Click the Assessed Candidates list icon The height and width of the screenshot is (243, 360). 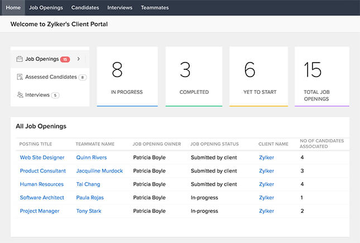point(20,77)
